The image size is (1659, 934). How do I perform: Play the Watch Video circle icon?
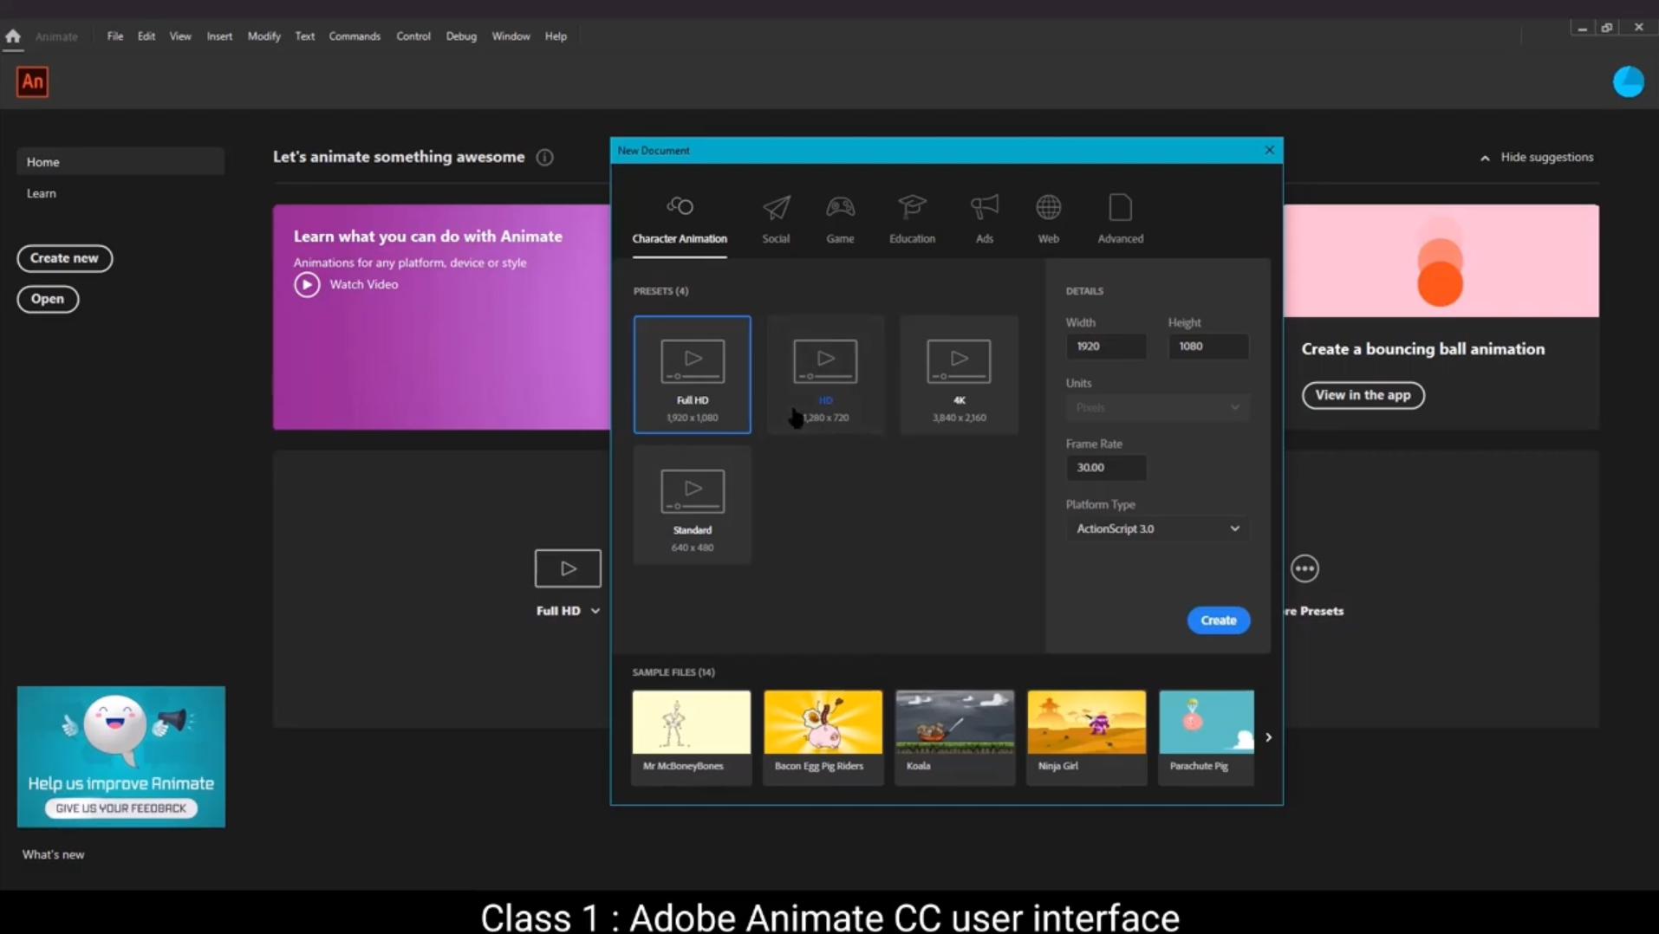[x=307, y=284]
